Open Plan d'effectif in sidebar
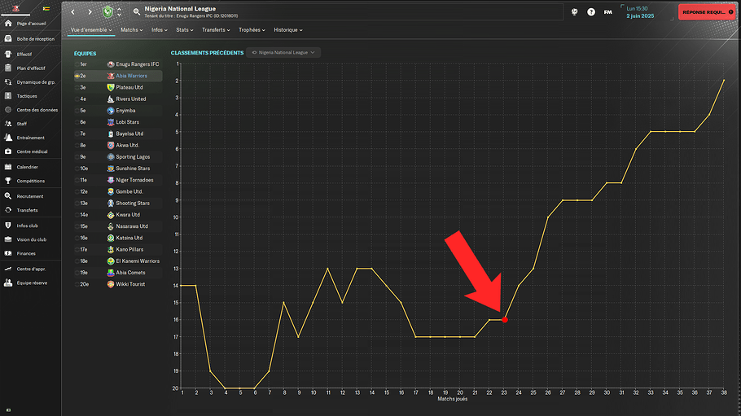 point(31,68)
